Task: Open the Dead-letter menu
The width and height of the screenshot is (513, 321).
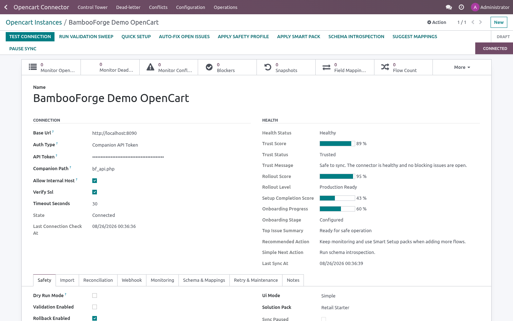Action: (128, 7)
